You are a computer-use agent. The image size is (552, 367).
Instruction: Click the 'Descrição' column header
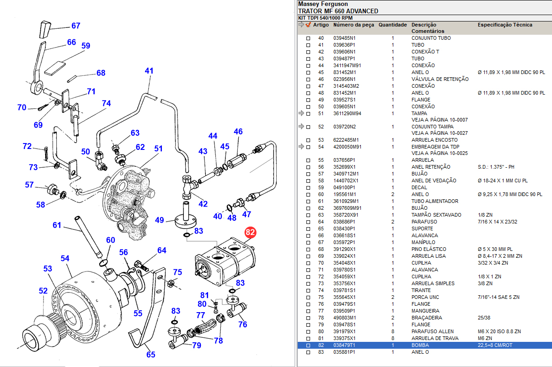coord(423,25)
